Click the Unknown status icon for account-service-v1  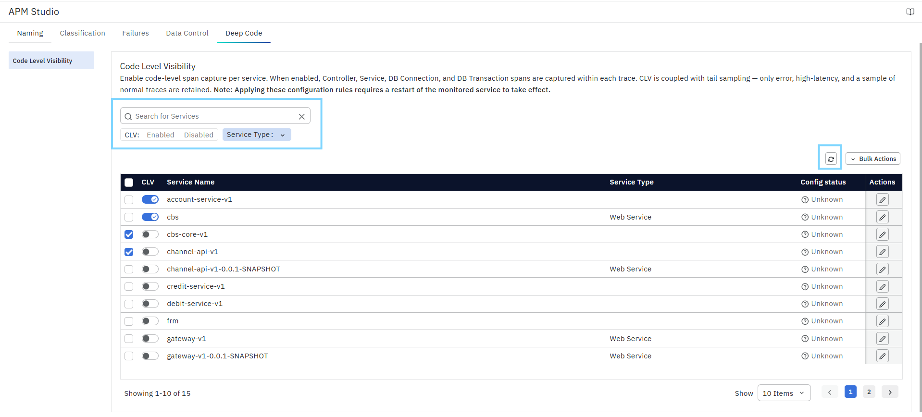click(x=805, y=199)
